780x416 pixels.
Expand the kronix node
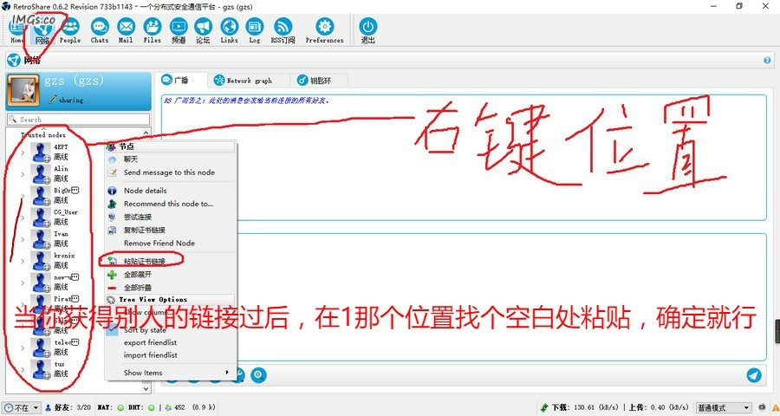click(23, 261)
